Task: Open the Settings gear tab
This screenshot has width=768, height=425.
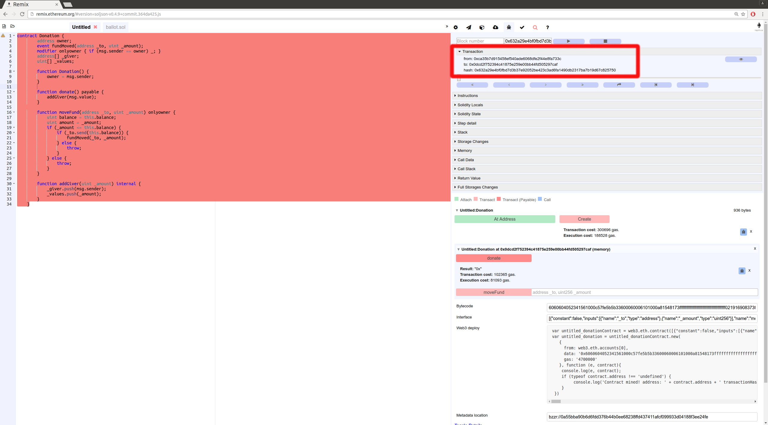Action: 456,27
